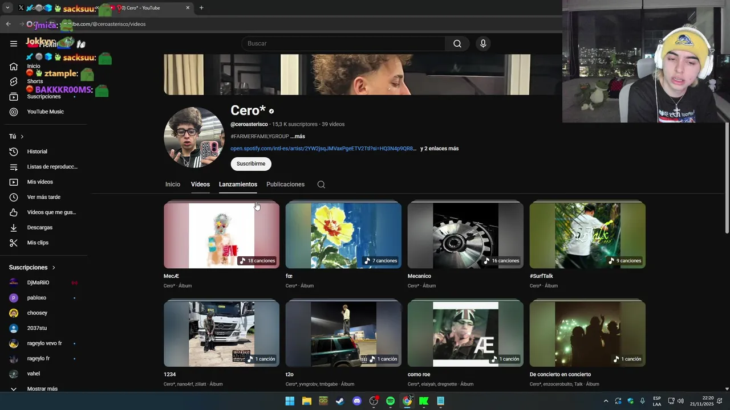Open the Spotify artist link
This screenshot has height=410, width=730.
(322, 149)
